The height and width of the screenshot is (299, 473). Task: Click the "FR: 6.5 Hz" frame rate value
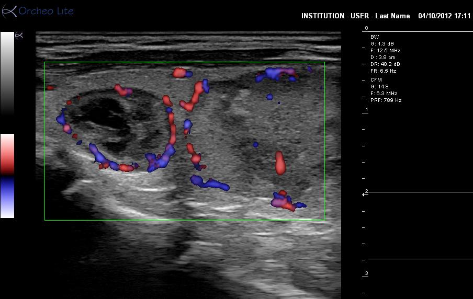click(x=384, y=71)
